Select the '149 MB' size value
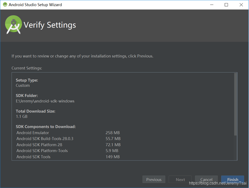 [x=113, y=157]
